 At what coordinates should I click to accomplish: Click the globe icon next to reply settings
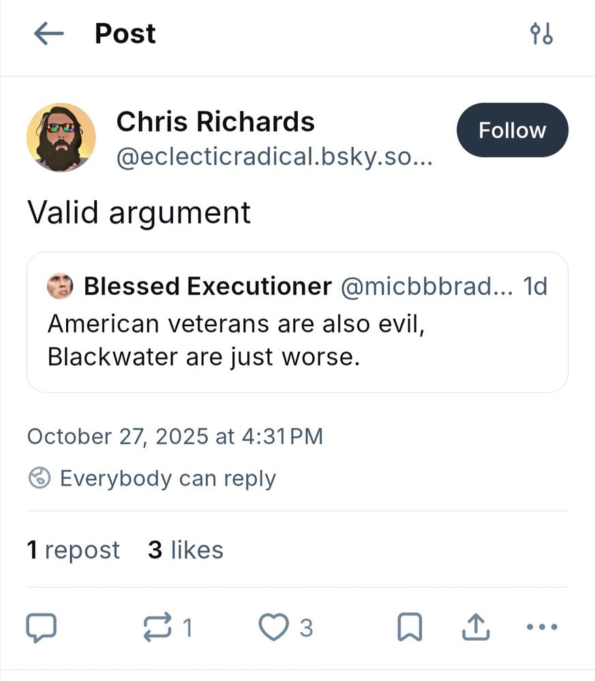[41, 478]
